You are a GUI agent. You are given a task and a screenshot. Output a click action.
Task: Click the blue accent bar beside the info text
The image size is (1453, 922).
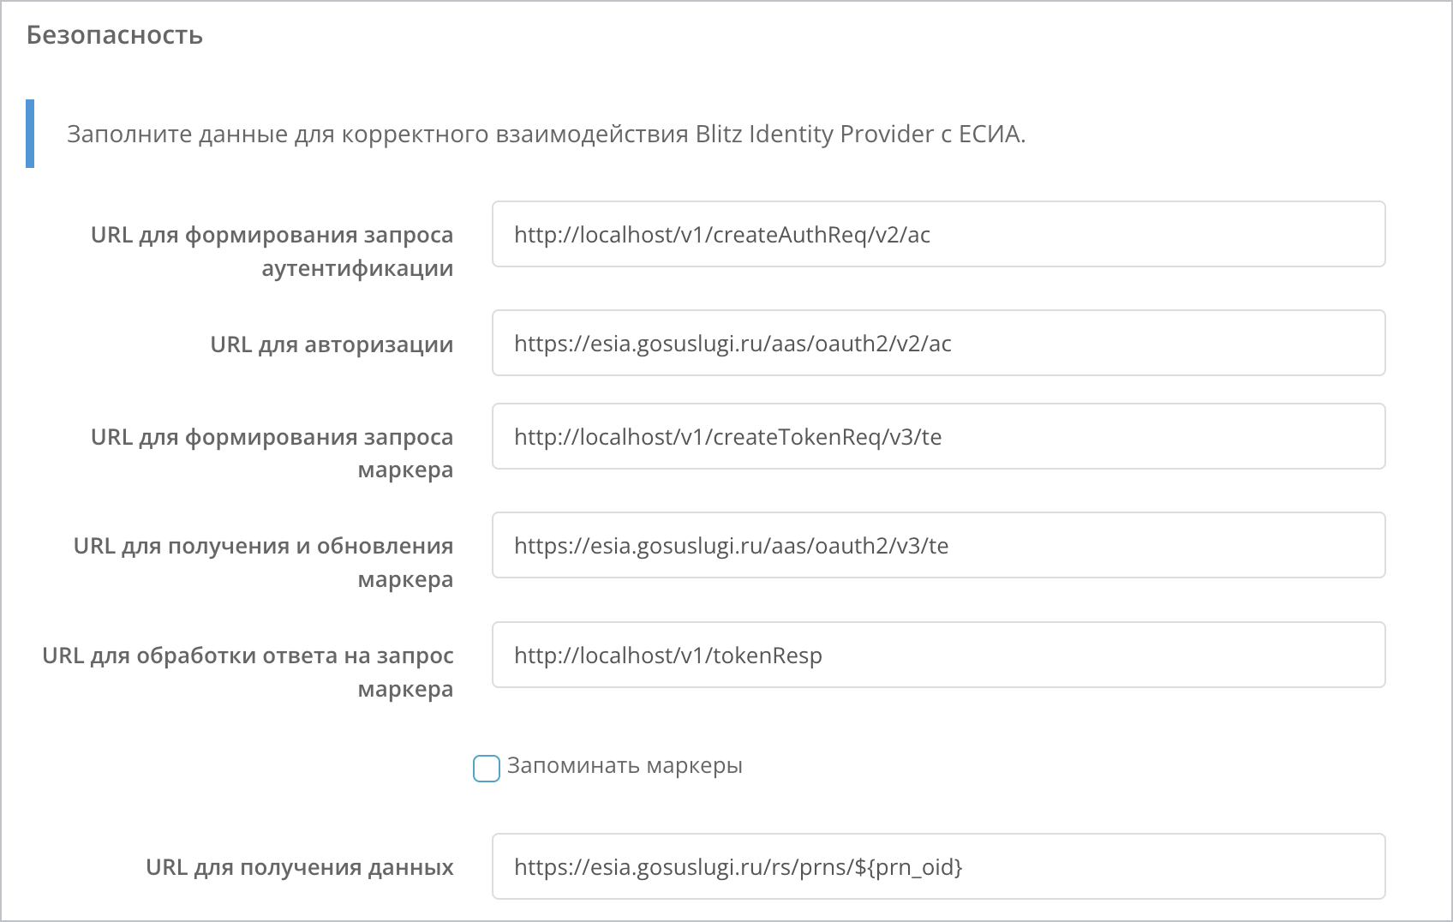click(x=32, y=133)
